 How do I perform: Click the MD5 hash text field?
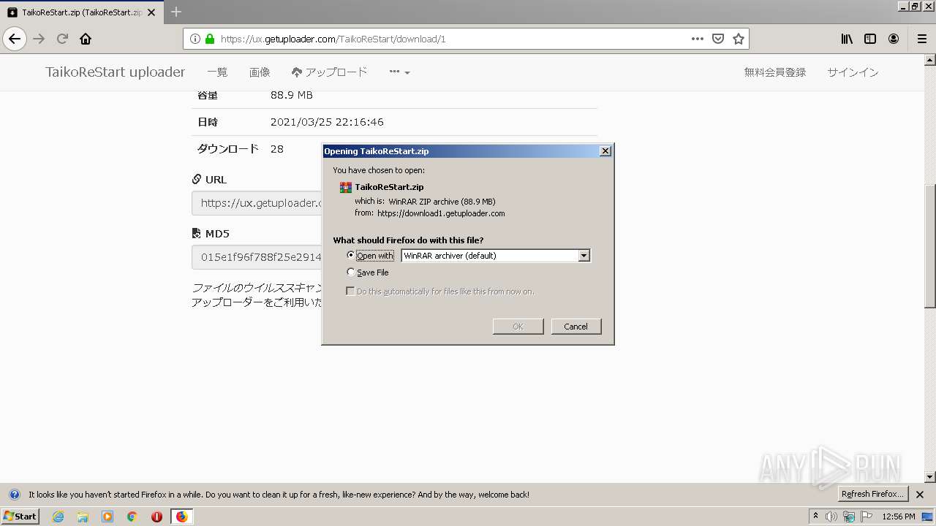(257, 257)
